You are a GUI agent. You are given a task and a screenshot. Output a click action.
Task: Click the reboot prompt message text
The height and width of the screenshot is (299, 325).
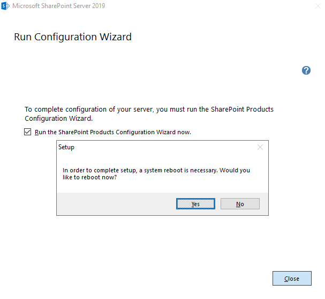click(x=156, y=174)
